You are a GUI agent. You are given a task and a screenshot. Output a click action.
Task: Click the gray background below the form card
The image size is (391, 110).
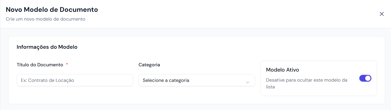[196, 107]
